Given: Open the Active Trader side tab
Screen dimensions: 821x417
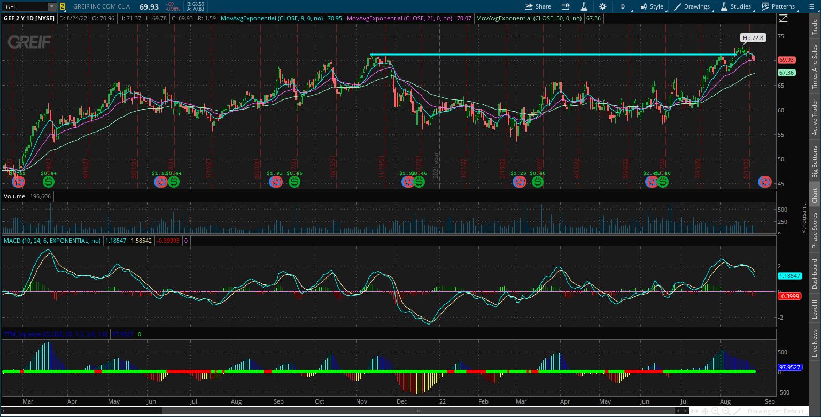Looking at the screenshot, I should coord(815,117).
